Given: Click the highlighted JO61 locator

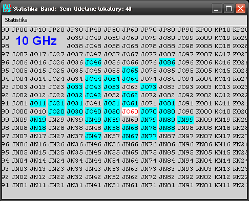Looking at the screenshot, I should coord(130,103).
